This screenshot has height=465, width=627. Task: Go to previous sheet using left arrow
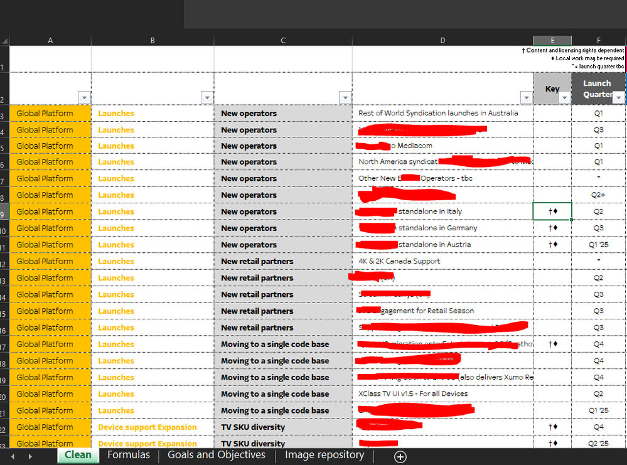click(13, 456)
